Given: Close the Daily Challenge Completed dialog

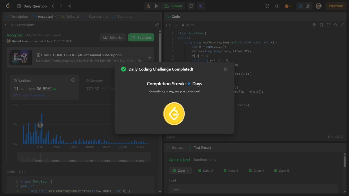Looking at the screenshot, I should click(x=225, y=69).
